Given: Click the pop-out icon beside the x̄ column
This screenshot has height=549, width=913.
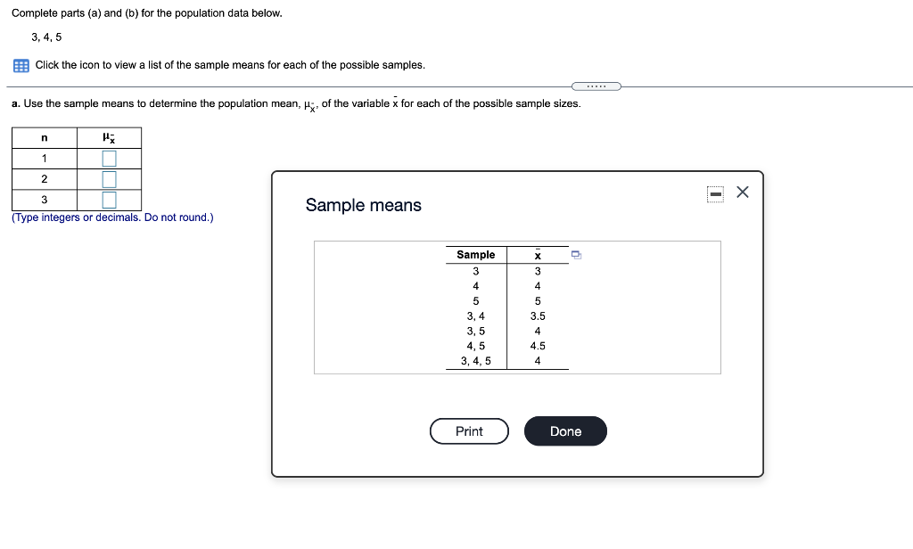Looking at the screenshot, I should click(x=576, y=255).
